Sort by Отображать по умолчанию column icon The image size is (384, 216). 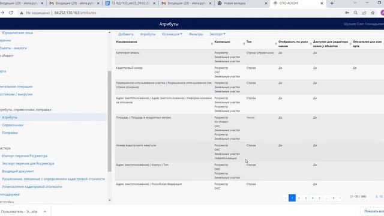click(x=311, y=44)
